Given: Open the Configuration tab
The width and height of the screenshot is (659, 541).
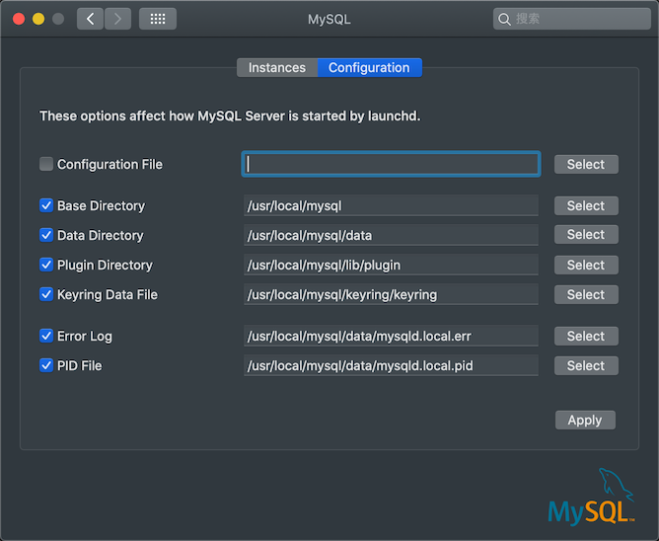Looking at the screenshot, I should (369, 67).
